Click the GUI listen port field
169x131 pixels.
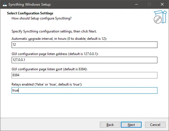[x=84, y=75]
